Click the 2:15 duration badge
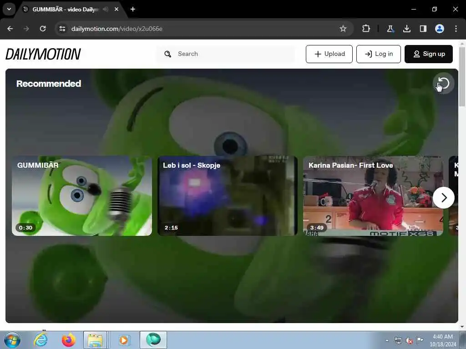466x349 pixels. click(x=171, y=228)
